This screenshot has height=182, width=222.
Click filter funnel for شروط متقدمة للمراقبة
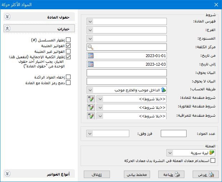click(91, 116)
